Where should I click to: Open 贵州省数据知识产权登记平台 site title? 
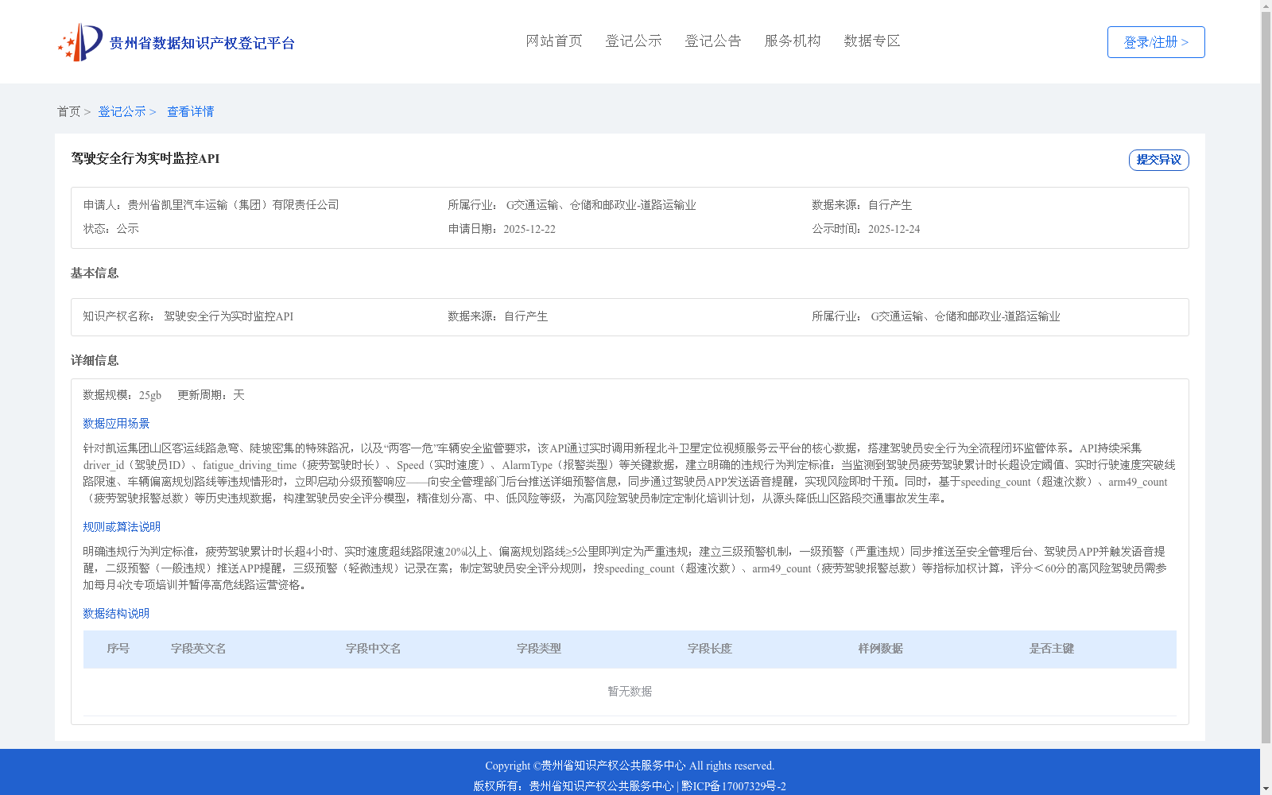pos(202,43)
